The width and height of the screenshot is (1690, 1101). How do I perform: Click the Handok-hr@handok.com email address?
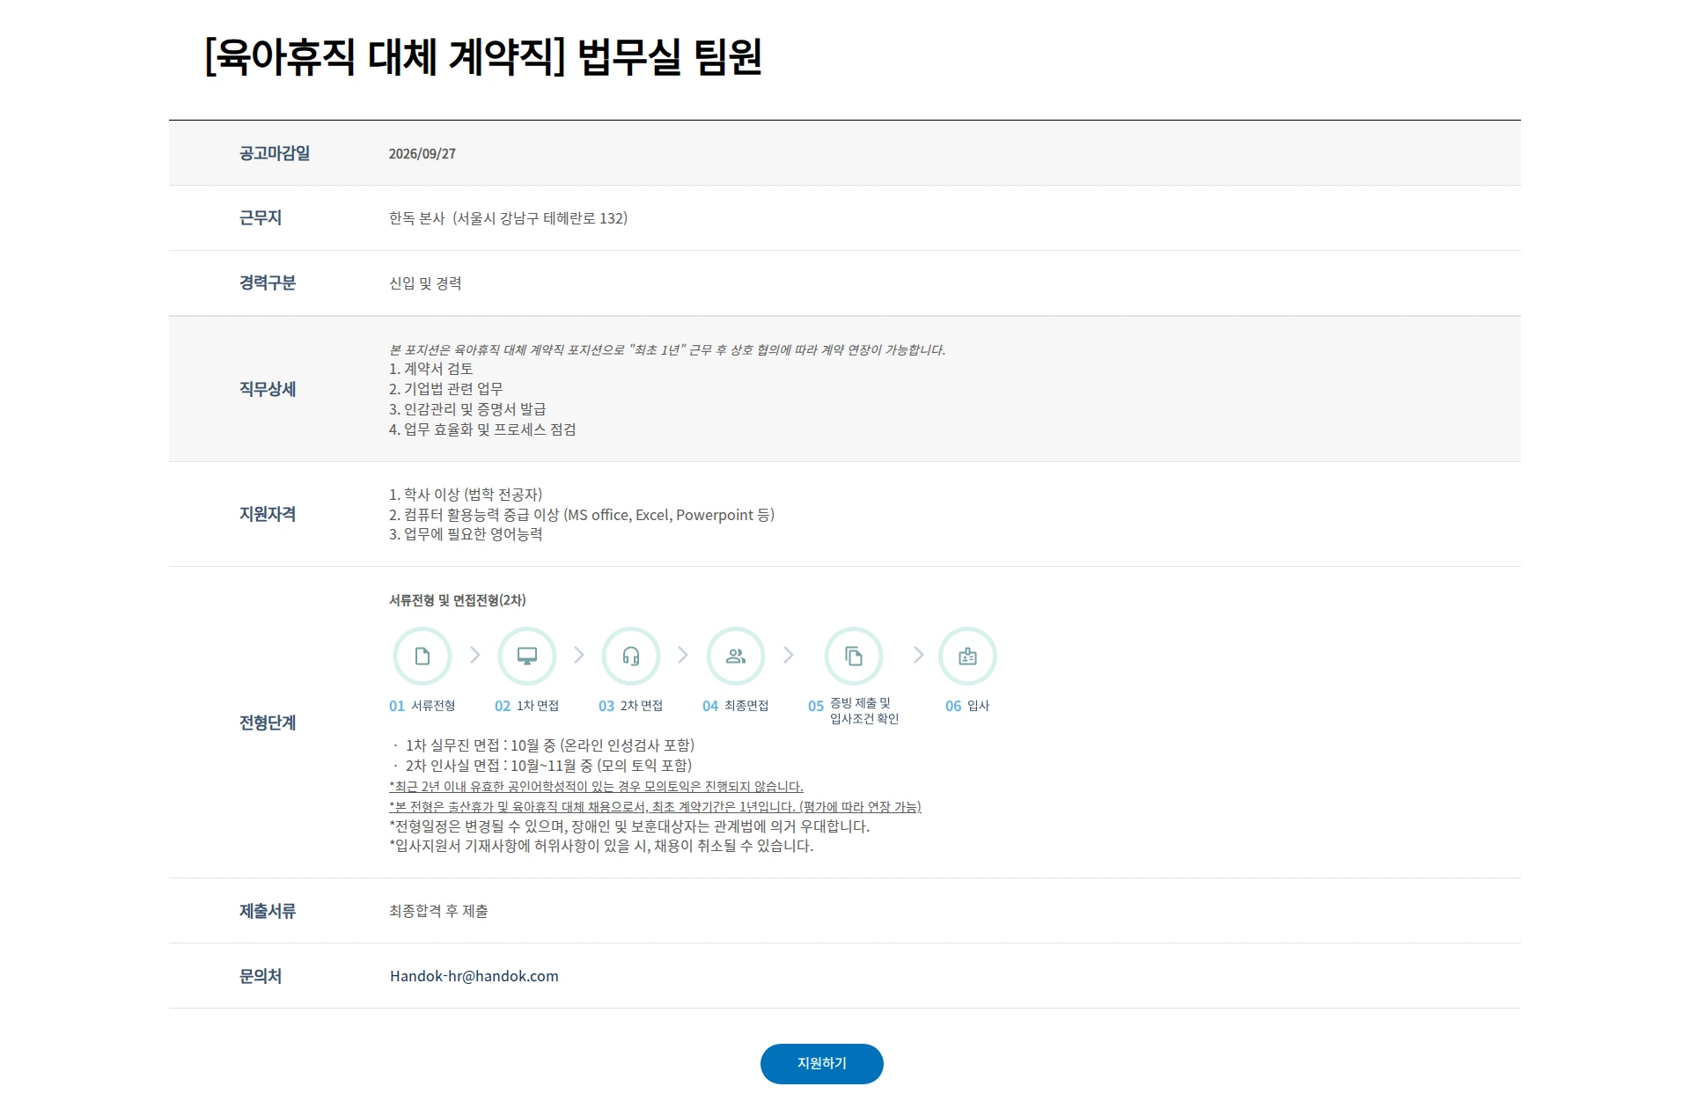474,976
